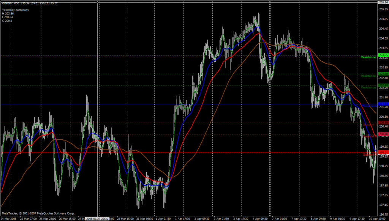Select the red 200.08 price tag
389x221 pixels.
click(x=383, y=134)
